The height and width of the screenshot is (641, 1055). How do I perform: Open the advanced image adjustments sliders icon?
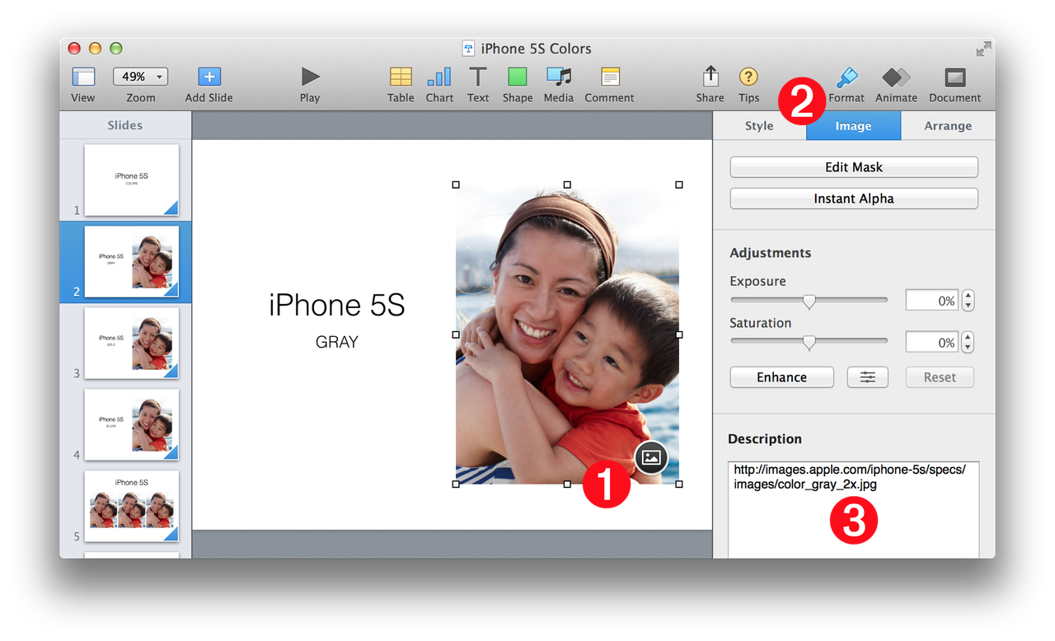point(868,377)
